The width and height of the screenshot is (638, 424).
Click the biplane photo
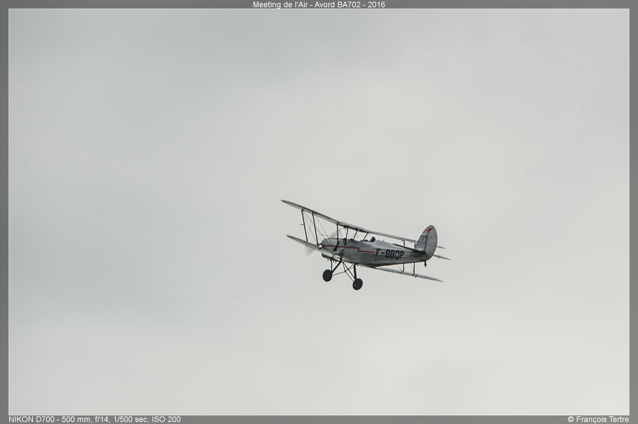(319, 212)
